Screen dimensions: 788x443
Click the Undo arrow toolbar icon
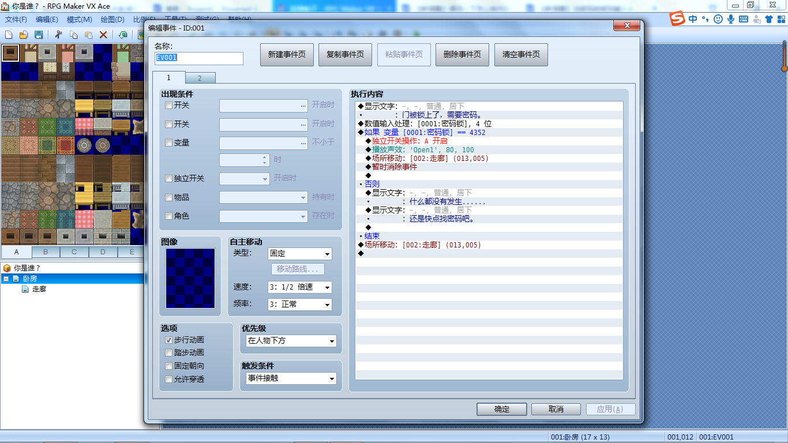[123, 35]
